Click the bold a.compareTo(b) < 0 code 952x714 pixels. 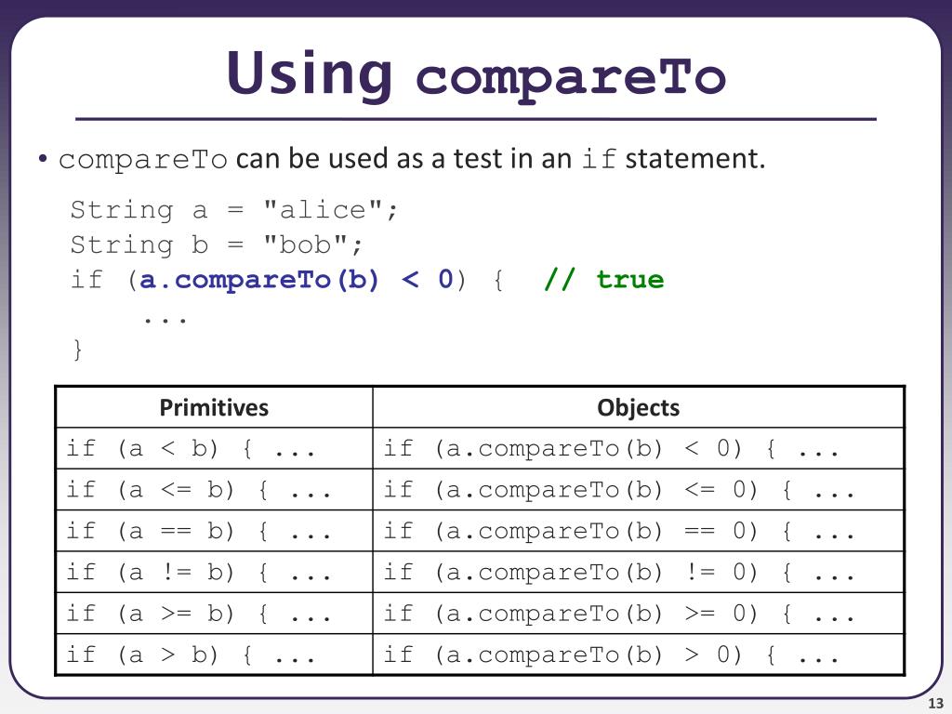[x=297, y=279]
